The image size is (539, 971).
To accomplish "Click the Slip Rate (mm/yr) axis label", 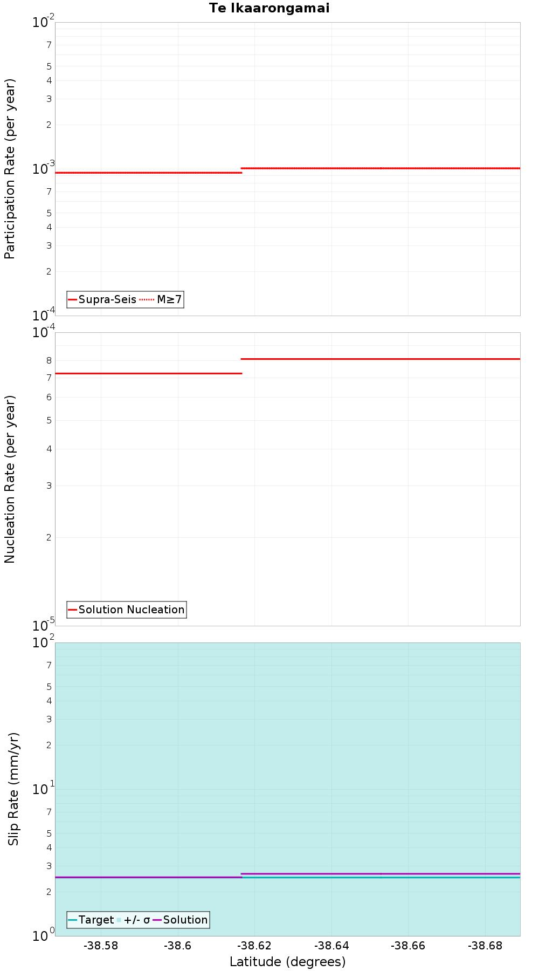I will [x=13, y=789].
